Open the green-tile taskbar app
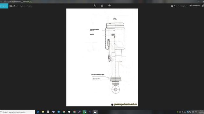This screenshot has height=114, width=204. click(x=85, y=112)
